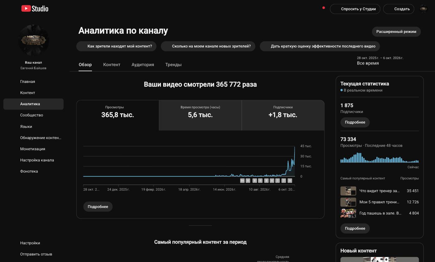The image size is (435, 262).
Task: Click the Спросить у Студии button
Action: pos(355,9)
